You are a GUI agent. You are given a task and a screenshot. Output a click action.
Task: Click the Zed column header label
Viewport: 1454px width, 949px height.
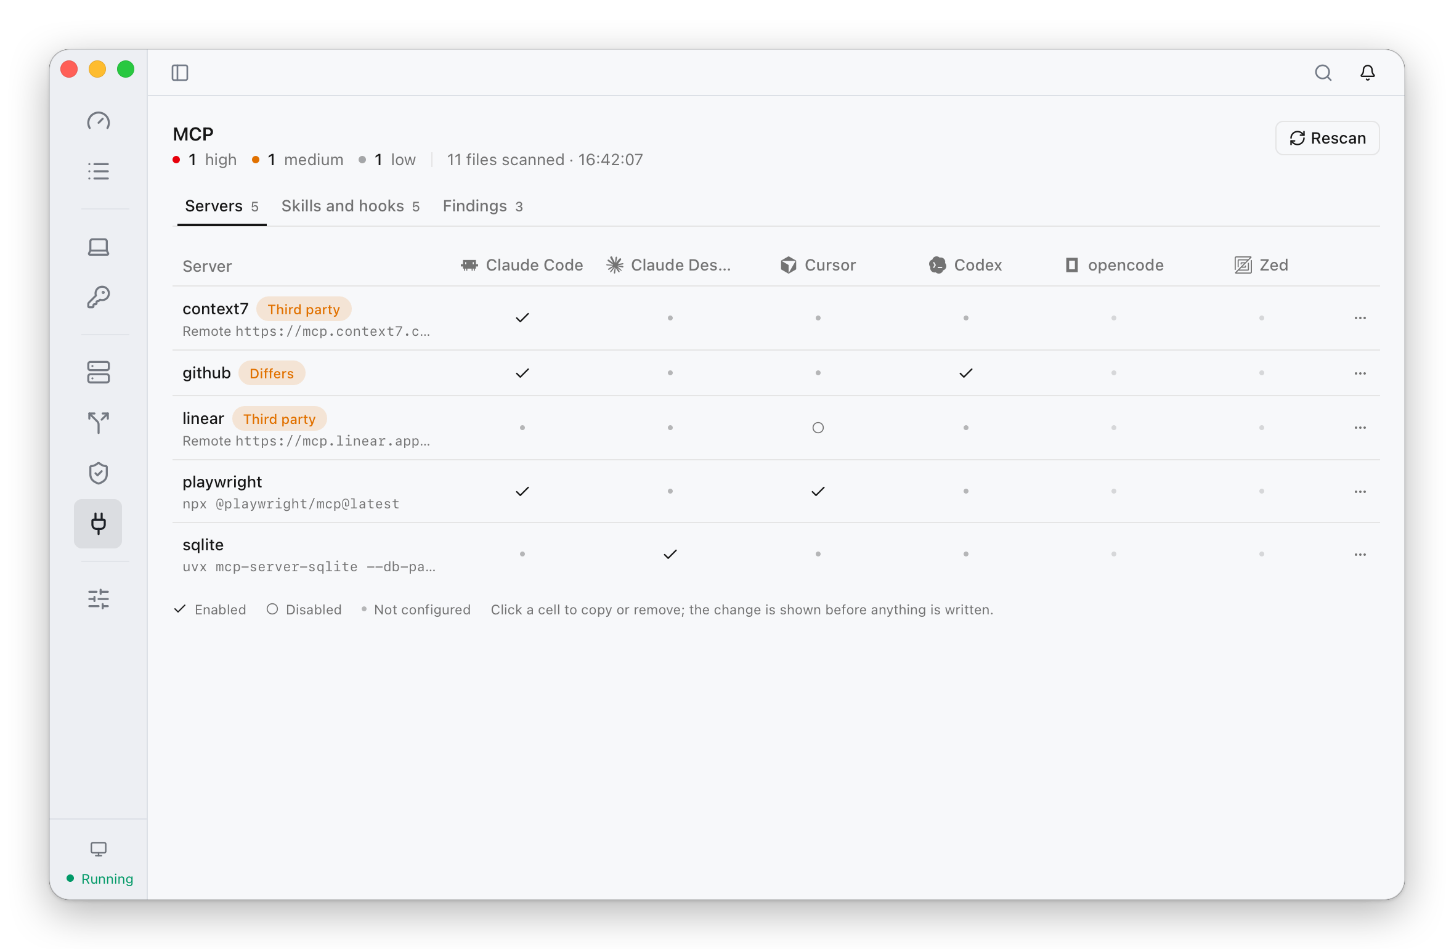click(x=1273, y=265)
